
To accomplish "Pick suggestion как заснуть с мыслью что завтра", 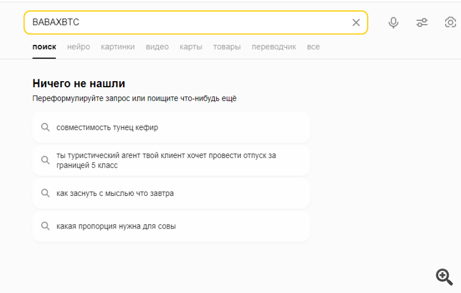I will [x=171, y=193].
